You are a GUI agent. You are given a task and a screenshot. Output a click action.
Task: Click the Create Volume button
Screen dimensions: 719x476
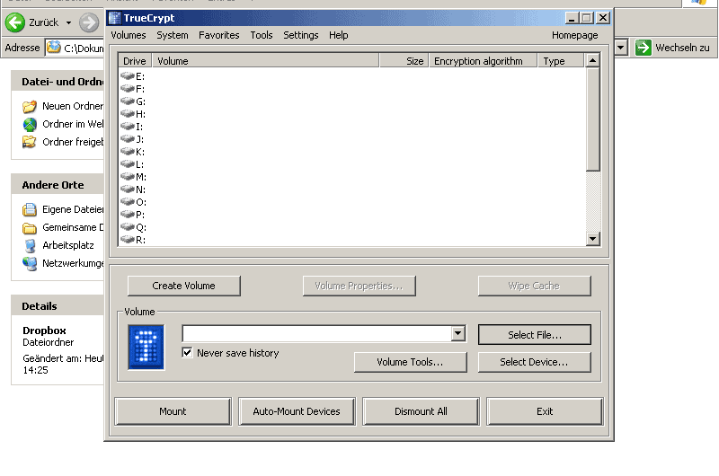pos(184,286)
